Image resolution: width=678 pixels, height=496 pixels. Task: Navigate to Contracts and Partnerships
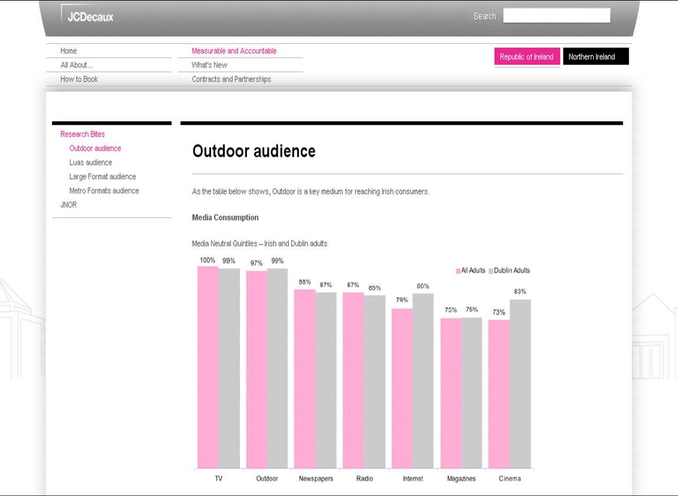231,79
